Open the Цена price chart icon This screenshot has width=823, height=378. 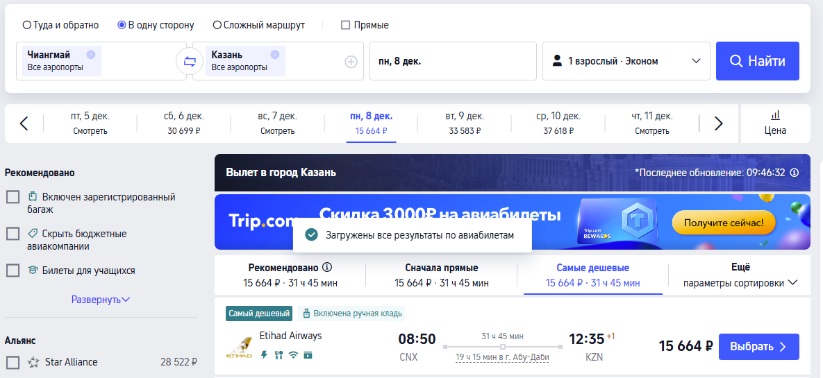775,123
